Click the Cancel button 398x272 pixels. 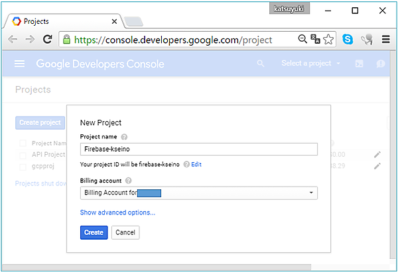pos(125,232)
